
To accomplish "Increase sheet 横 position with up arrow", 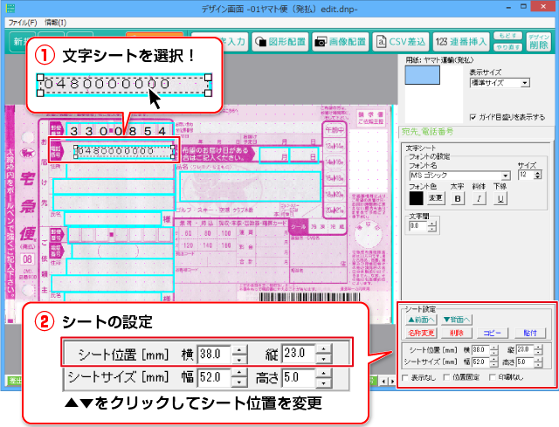I will click(x=494, y=348).
